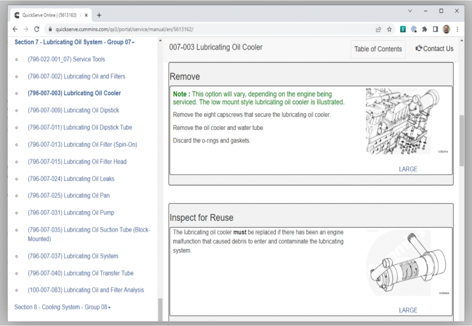Open Lubricating Oil and Filter Analysis
Image resolution: width=472 pixels, height=326 pixels.
click(x=86, y=290)
